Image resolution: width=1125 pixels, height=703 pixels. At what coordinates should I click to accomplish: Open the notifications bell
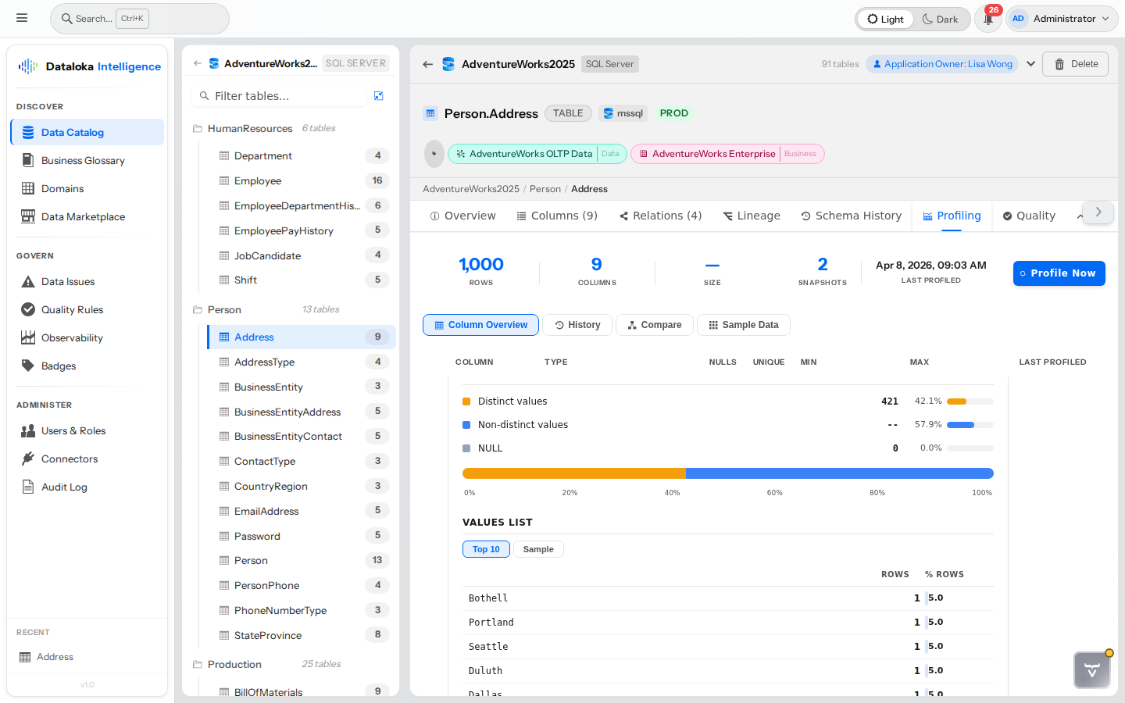pos(988,19)
